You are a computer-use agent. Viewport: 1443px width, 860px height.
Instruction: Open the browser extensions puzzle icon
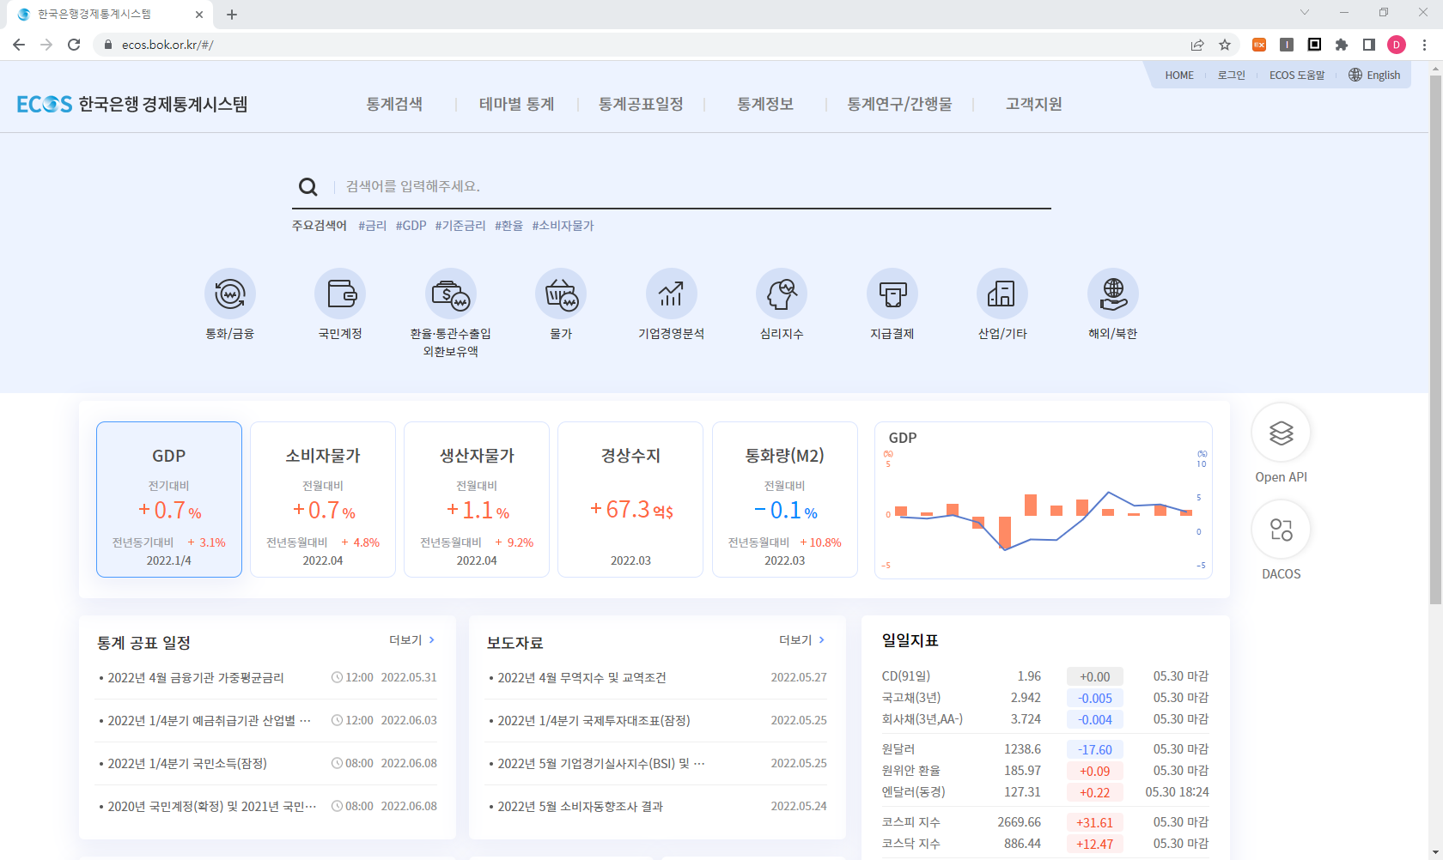pos(1342,45)
